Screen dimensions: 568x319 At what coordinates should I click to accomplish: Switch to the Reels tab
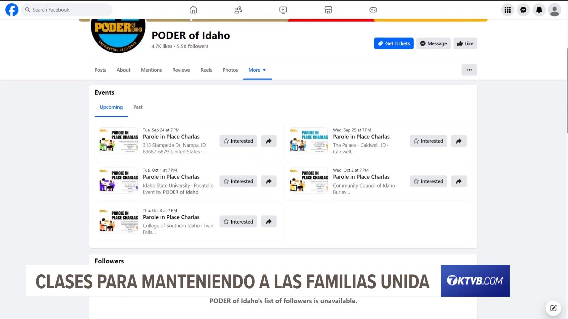[206, 70]
